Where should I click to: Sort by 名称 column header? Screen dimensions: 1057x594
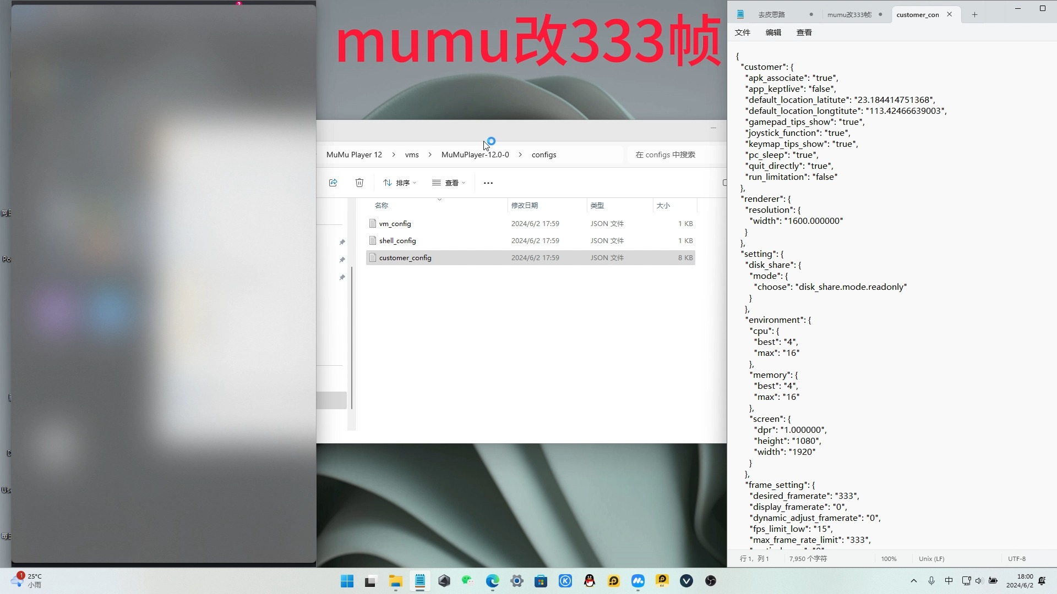[x=382, y=206]
